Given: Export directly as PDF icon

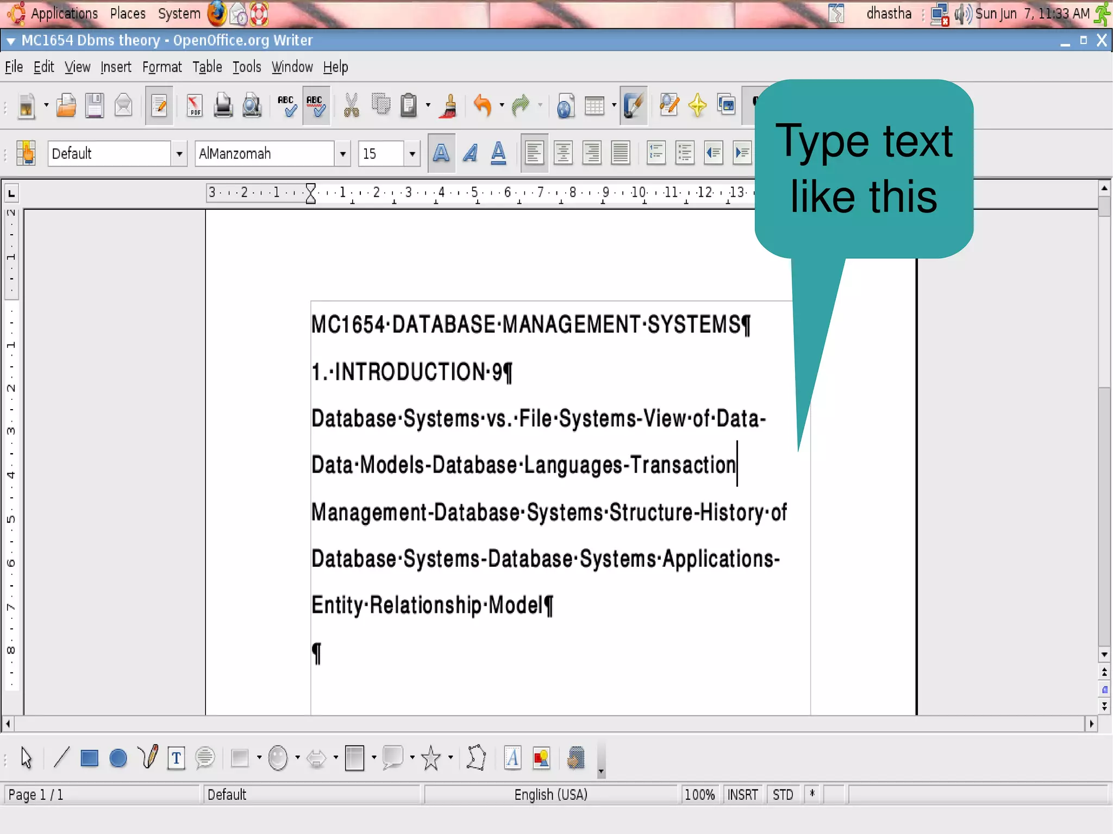Looking at the screenshot, I should pos(194,105).
